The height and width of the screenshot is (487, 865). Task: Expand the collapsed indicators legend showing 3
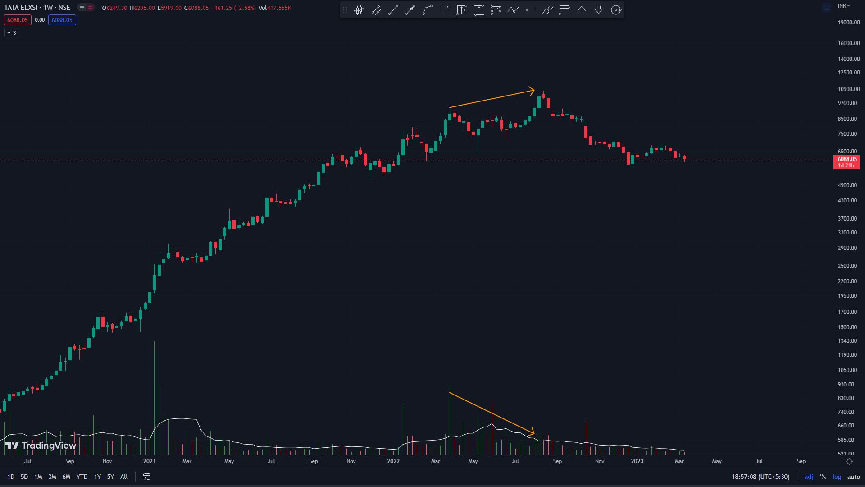click(x=11, y=32)
